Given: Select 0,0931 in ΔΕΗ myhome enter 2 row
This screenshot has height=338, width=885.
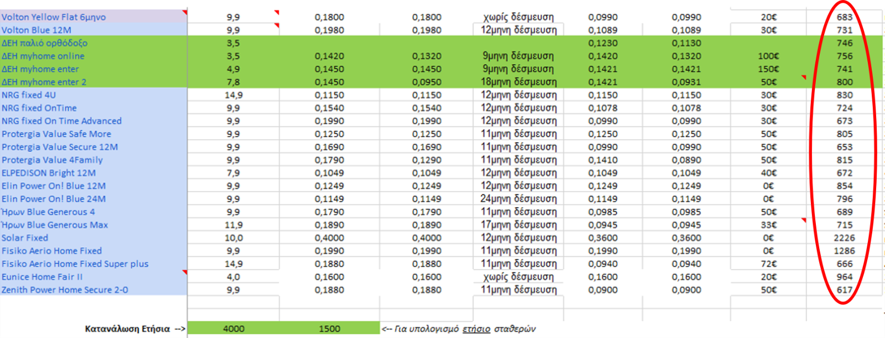Looking at the screenshot, I should (686, 82).
